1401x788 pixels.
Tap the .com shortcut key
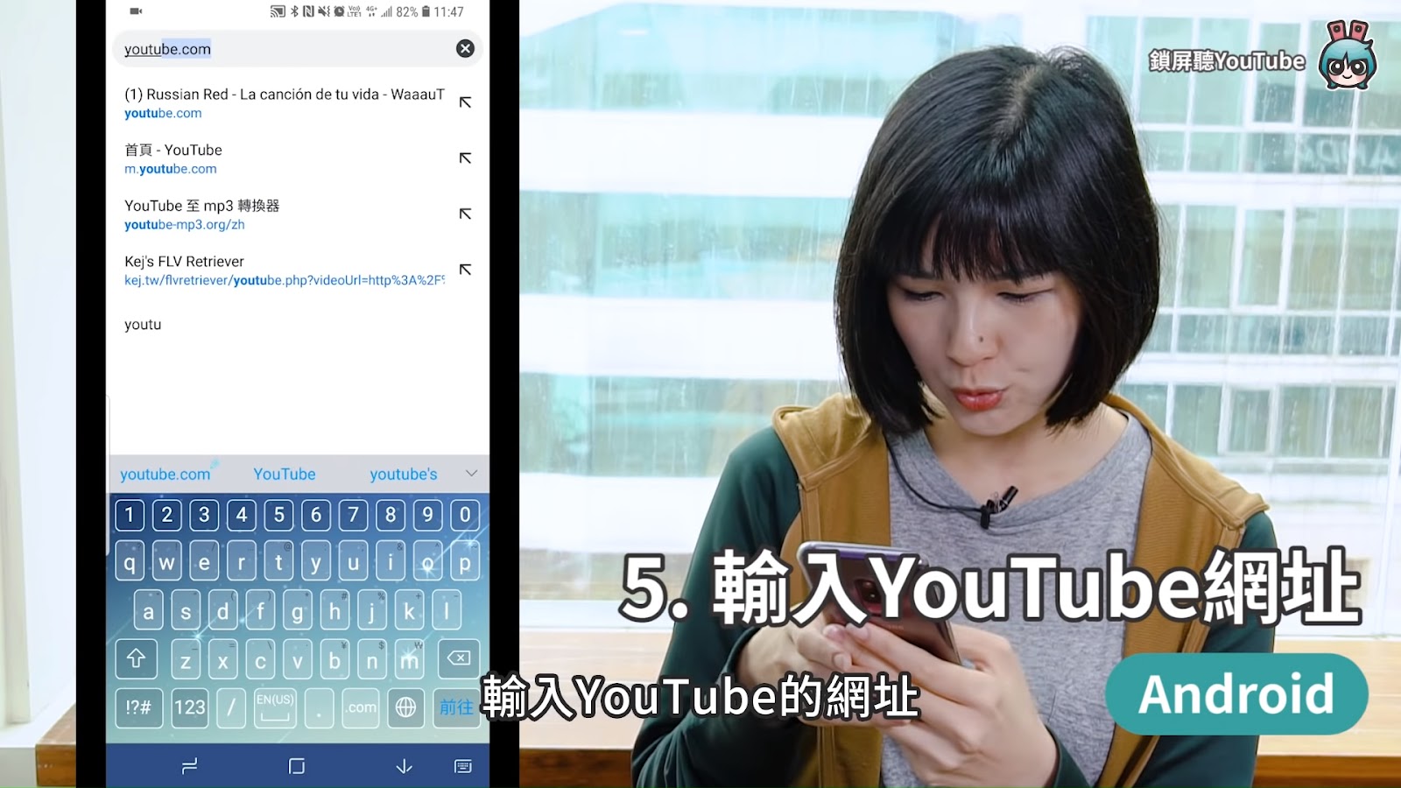[x=361, y=707]
